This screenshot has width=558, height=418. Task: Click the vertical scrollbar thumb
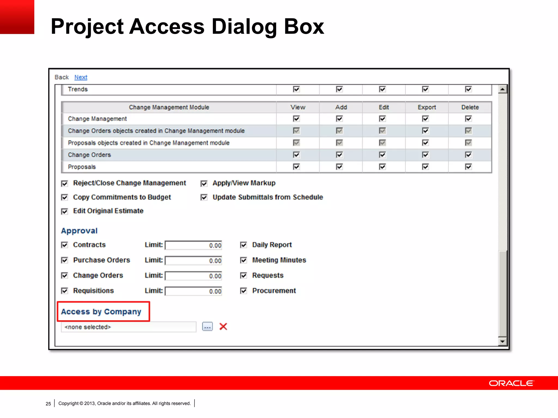point(502,293)
